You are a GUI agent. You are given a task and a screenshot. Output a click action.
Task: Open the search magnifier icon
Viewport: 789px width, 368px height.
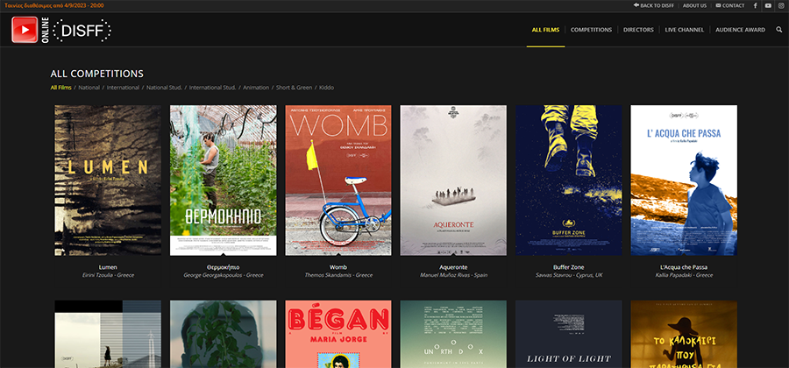pos(778,30)
